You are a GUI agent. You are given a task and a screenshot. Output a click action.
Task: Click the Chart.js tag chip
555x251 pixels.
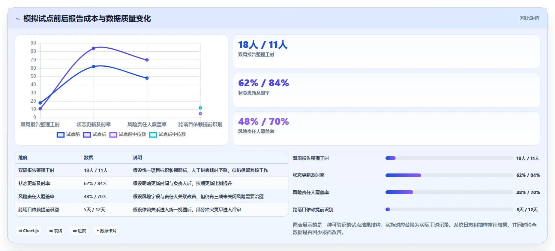[28, 231]
